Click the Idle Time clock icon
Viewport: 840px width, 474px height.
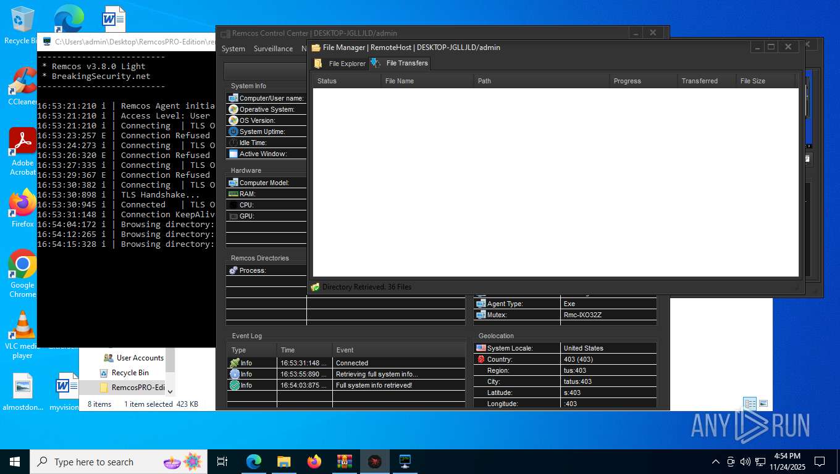click(x=233, y=143)
